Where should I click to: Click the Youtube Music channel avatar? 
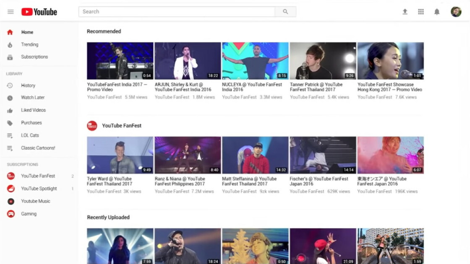[x=11, y=201]
